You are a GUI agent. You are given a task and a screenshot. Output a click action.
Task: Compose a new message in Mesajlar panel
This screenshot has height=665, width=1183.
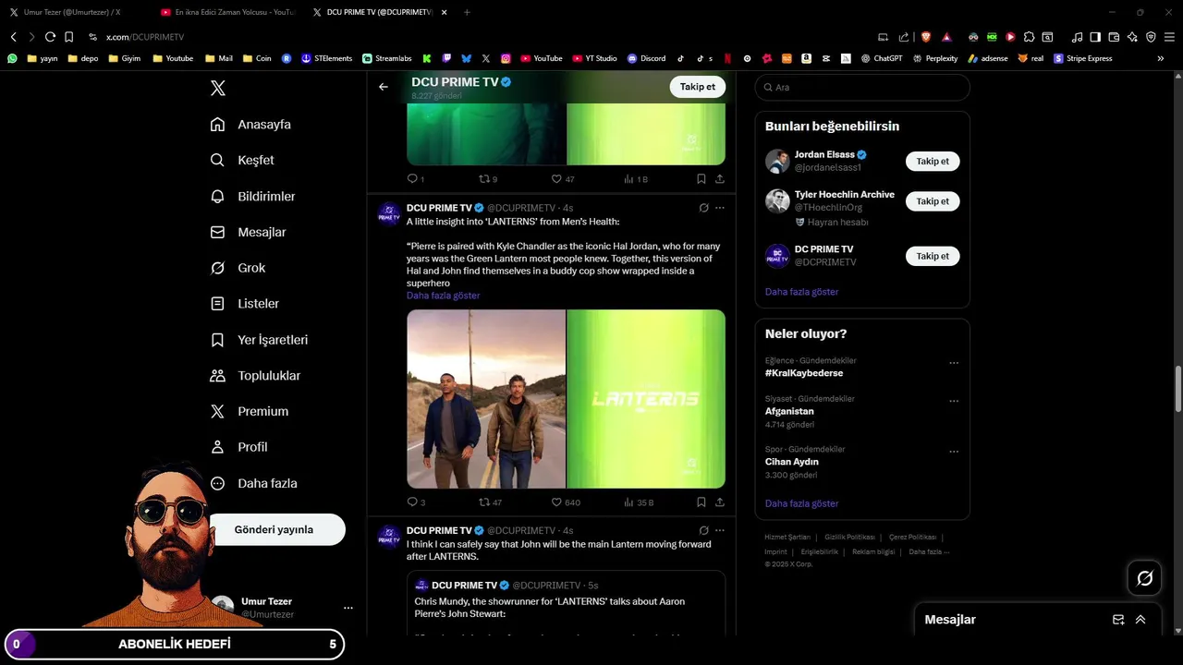pos(1118,620)
